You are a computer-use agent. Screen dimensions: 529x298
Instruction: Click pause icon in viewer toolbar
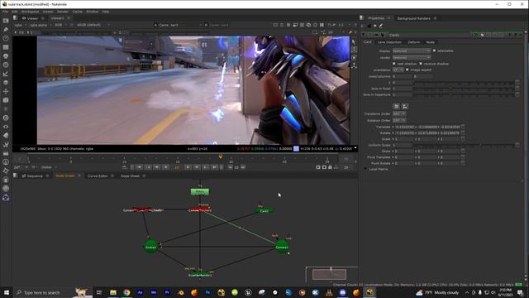coord(322,25)
